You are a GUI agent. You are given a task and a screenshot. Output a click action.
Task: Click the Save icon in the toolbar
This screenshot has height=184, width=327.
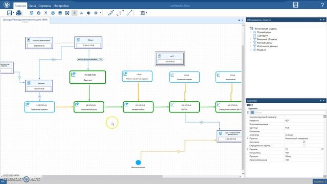pyautogui.click(x=10, y=13)
